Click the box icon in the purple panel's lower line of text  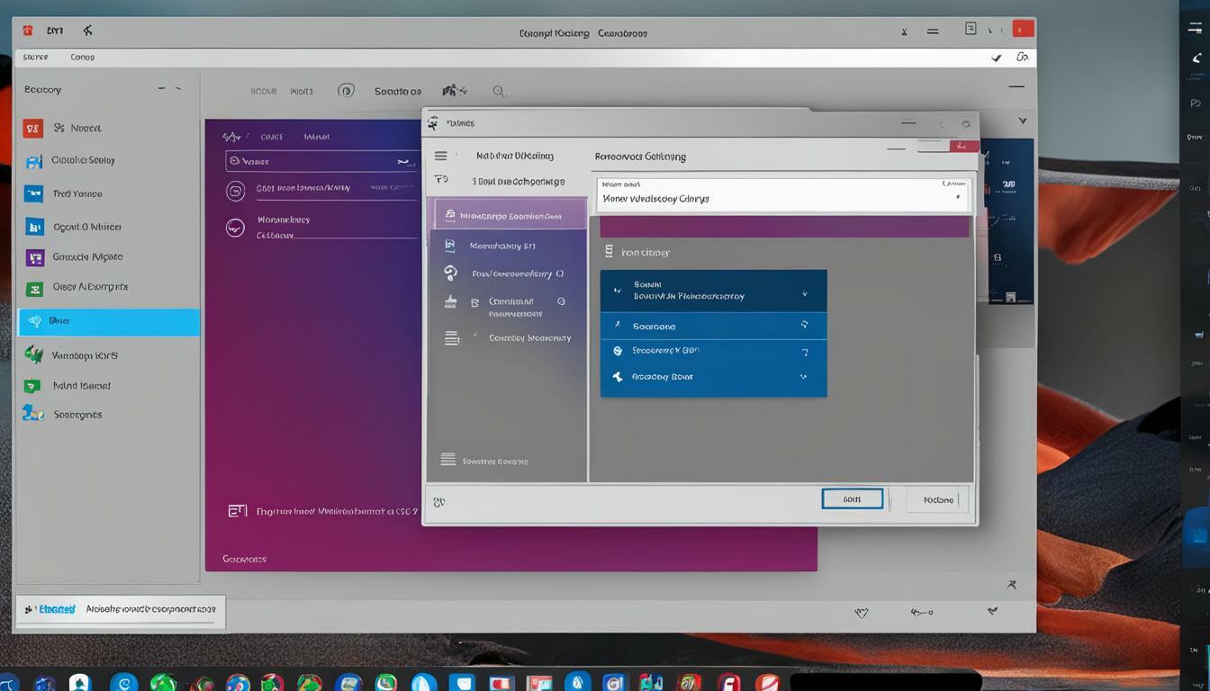(237, 510)
